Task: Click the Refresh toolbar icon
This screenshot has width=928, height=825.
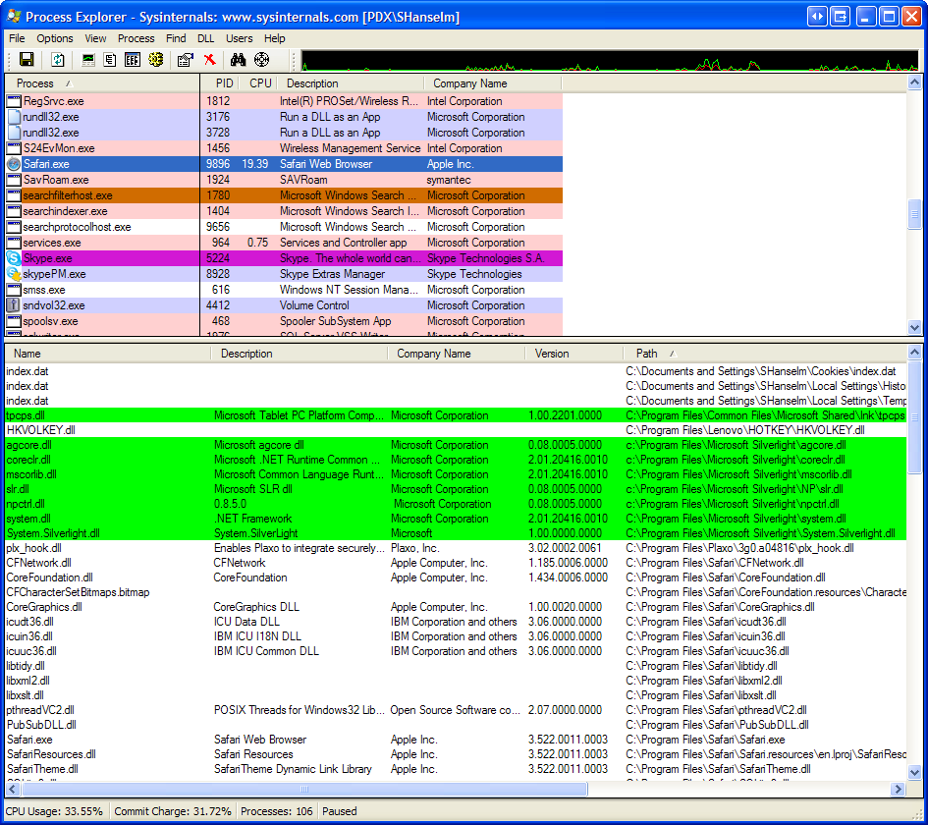Action: click(58, 60)
